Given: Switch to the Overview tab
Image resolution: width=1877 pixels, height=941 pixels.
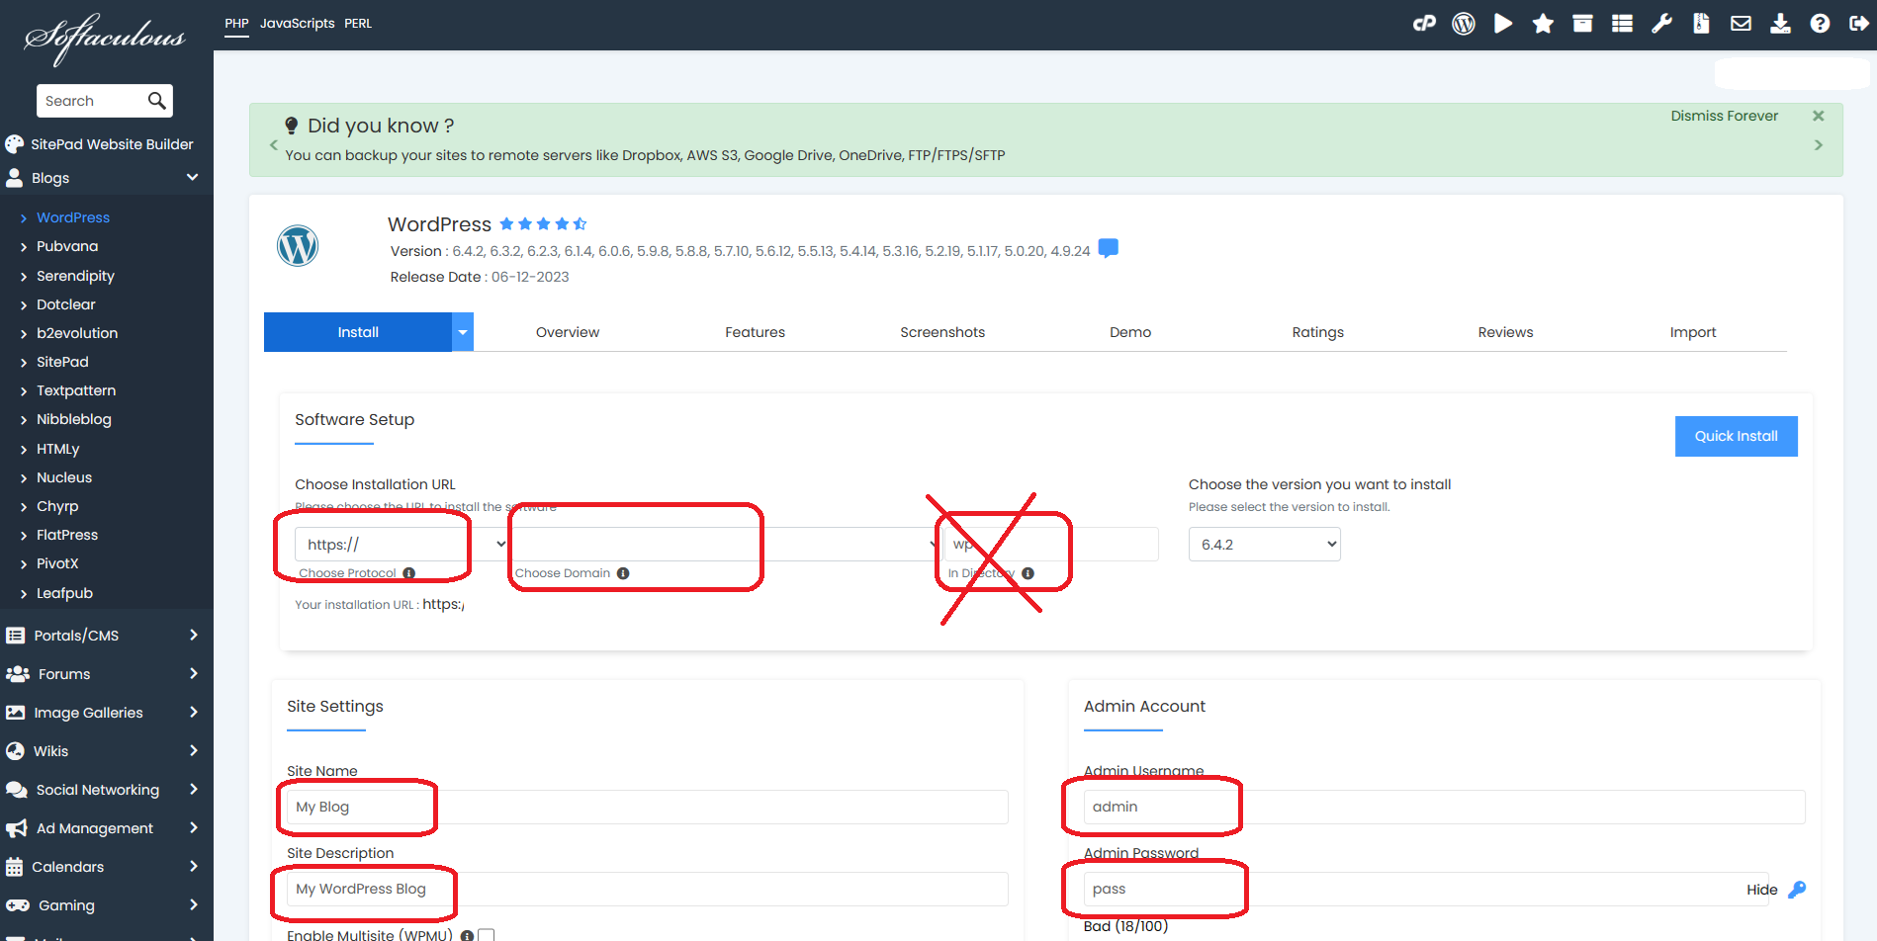Looking at the screenshot, I should [x=567, y=331].
